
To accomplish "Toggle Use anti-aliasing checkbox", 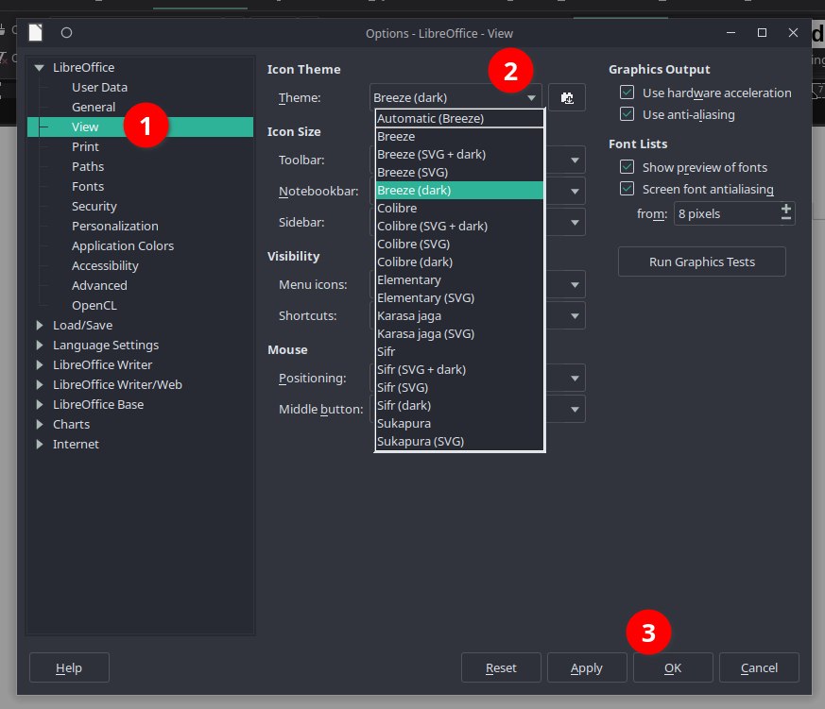I will (x=627, y=114).
